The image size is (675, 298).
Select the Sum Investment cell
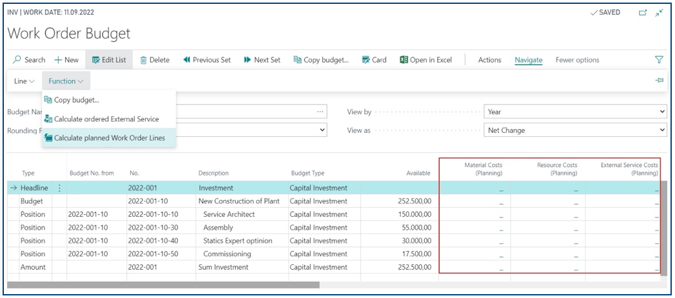(242, 267)
